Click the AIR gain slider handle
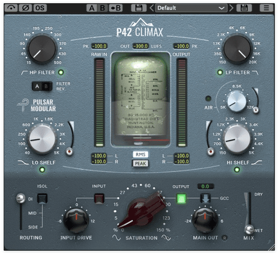Image resolution: width=279 pixels, height=253 pixels. 256,110
